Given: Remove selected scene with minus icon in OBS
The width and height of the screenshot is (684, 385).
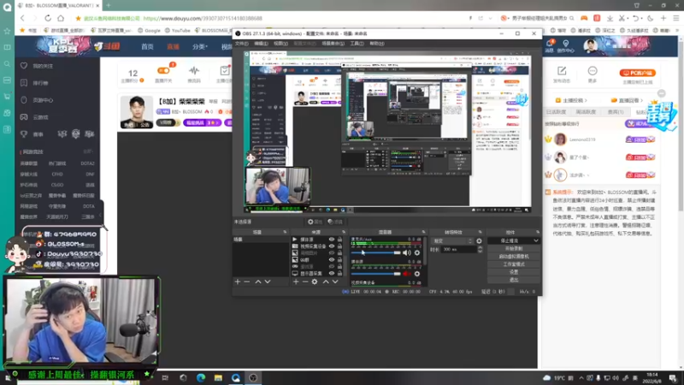Looking at the screenshot, I should click(247, 282).
